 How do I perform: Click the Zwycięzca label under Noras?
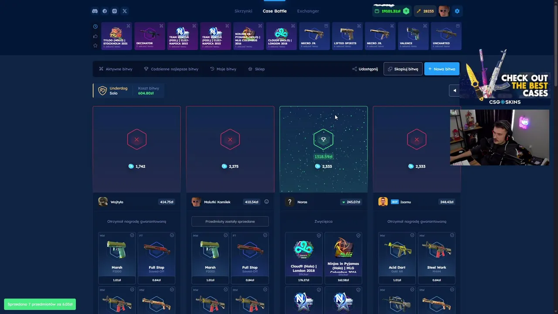(323, 222)
